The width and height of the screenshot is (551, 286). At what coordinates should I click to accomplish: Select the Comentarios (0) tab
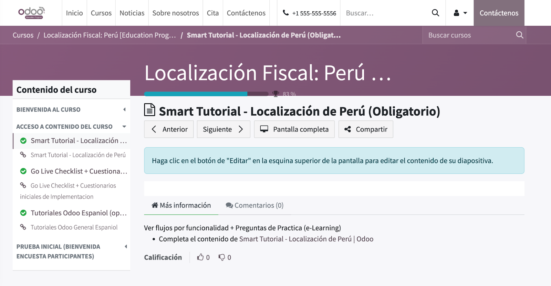click(254, 205)
